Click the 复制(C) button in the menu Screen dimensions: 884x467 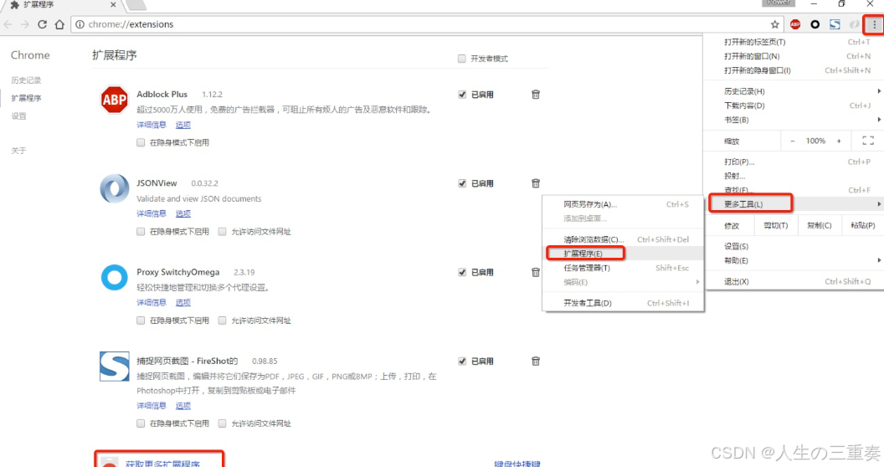click(819, 225)
